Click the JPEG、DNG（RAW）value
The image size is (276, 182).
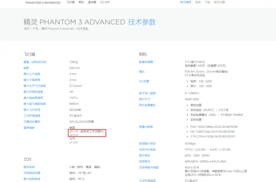pos(197,155)
